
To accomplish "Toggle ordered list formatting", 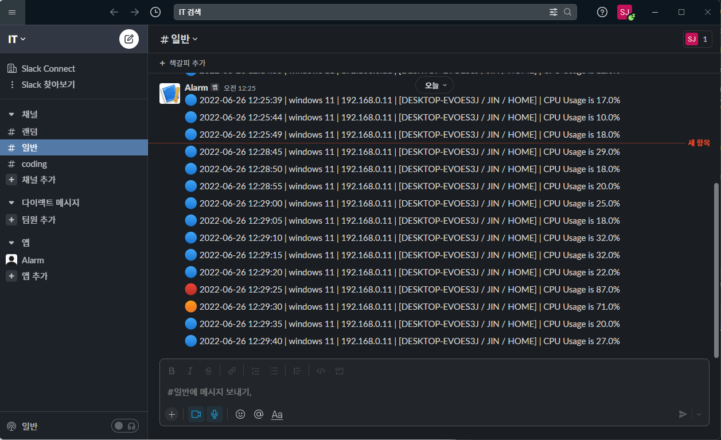I will pyautogui.click(x=255, y=371).
